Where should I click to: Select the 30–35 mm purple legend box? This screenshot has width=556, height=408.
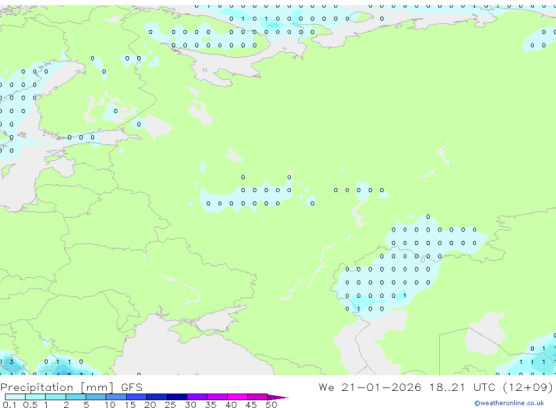197,397
